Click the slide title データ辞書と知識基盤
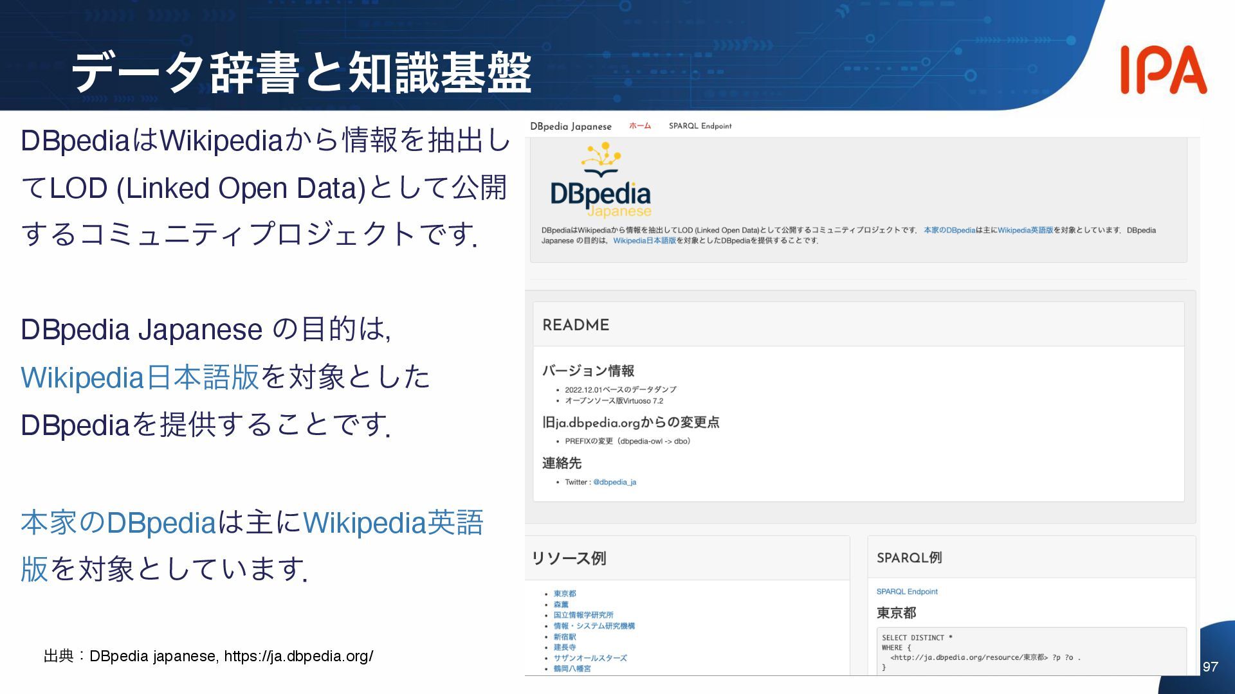This screenshot has width=1235, height=694. click(x=301, y=73)
